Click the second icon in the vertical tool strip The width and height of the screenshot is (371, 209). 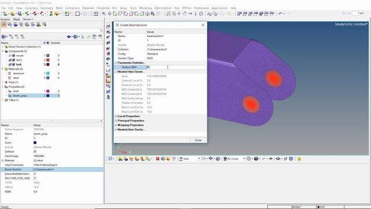[x=108, y=32]
